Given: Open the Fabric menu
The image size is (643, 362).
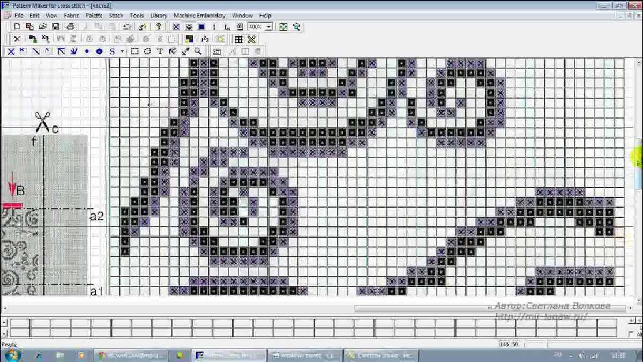Looking at the screenshot, I should click(x=72, y=16).
